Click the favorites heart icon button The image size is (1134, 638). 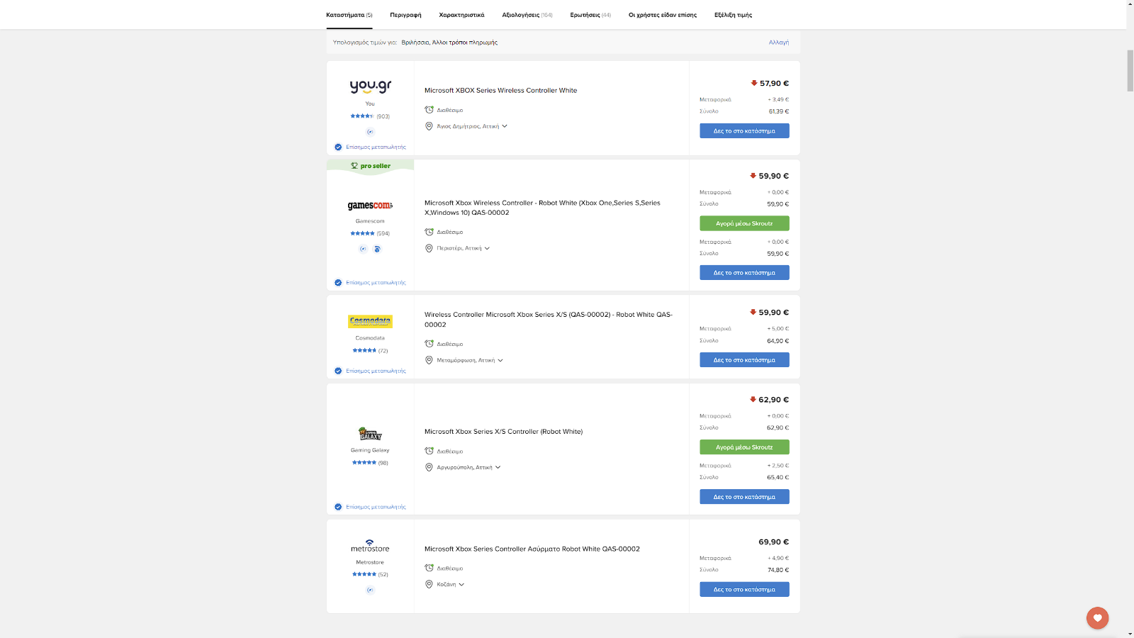pyautogui.click(x=1097, y=617)
